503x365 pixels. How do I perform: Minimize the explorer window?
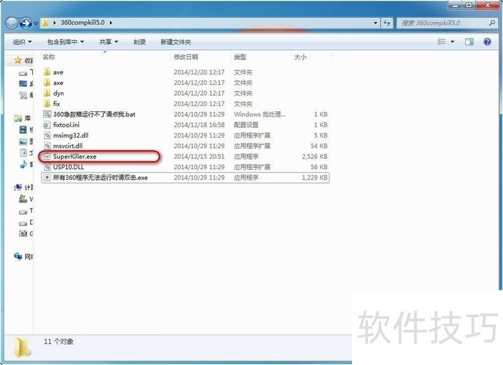point(455,5)
